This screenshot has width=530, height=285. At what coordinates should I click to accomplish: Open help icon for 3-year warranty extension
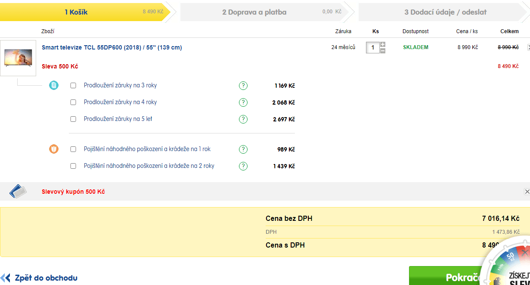click(x=243, y=86)
